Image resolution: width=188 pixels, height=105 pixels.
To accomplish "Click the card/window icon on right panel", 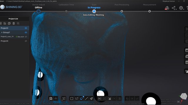I will (x=187, y=50).
